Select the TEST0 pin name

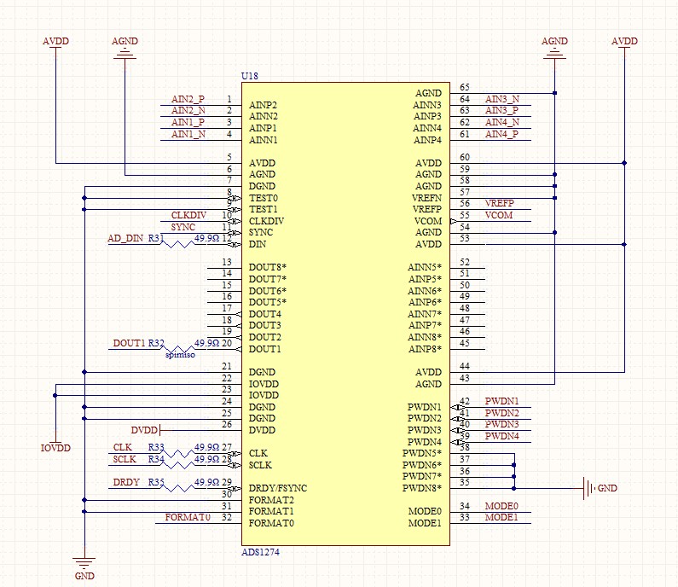[263, 198]
